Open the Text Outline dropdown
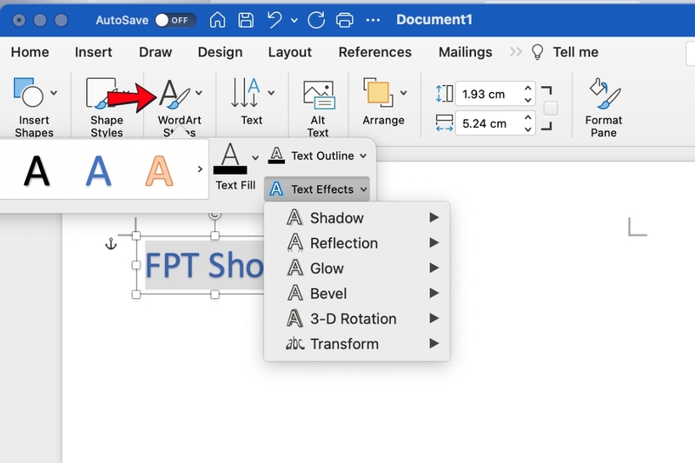 point(318,156)
